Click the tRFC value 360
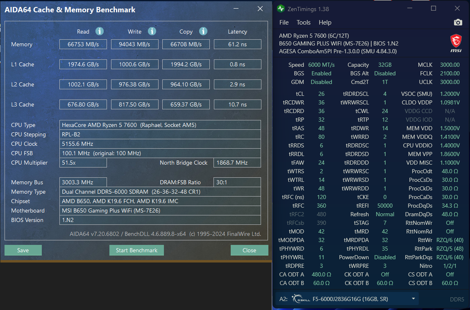The height and width of the screenshot is (310, 470). click(321, 206)
